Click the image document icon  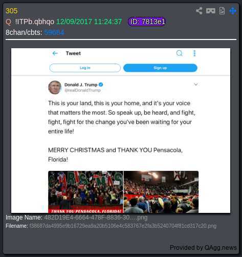coord(222,11)
